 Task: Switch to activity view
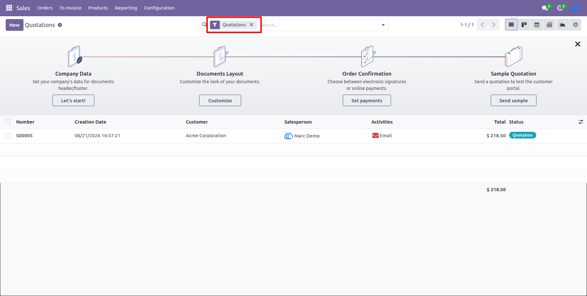pos(575,25)
